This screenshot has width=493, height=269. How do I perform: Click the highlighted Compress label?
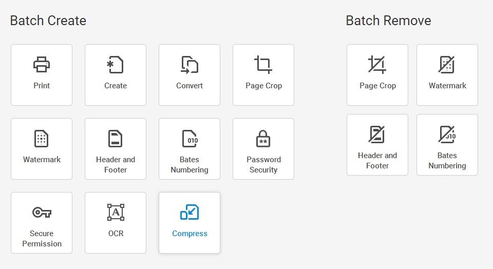pos(189,234)
